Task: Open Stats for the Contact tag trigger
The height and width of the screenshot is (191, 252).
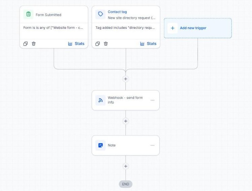Action: click(x=148, y=44)
